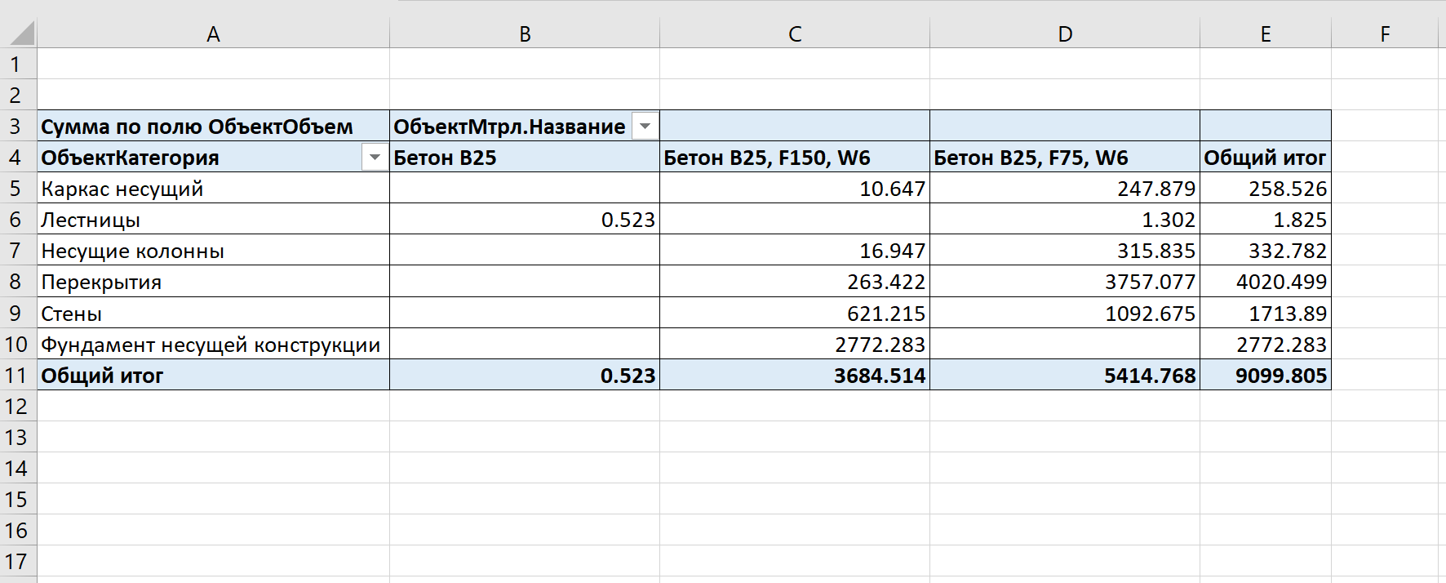Select row 5 header
The image size is (1446, 583).
click(x=16, y=189)
